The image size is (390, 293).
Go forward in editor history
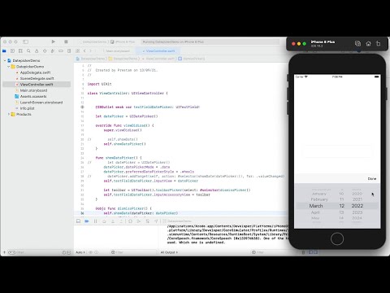pyautogui.click(x=91, y=51)
